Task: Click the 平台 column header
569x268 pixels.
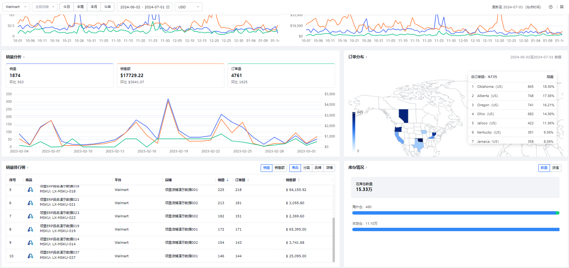Action: point(118,180)
